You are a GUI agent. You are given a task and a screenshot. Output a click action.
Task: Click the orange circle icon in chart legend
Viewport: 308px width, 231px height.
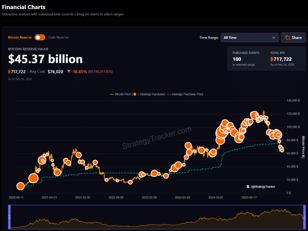[x=135, y=94]
